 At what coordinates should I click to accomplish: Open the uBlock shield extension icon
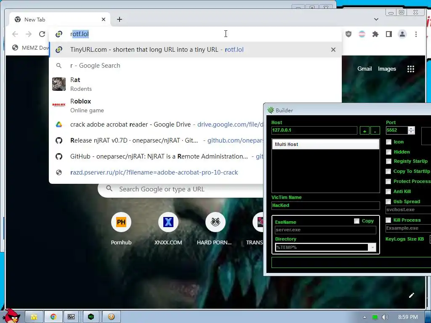[349, 34]
